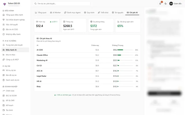
Task: Select the Chi phí AI tab
Action: point(132,13)
